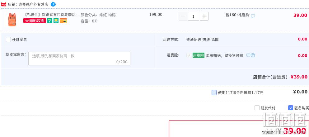The width and height of the screenshot is (309, 137).
Task: Open the product title link 探路者背包
Action: point(51,15)
